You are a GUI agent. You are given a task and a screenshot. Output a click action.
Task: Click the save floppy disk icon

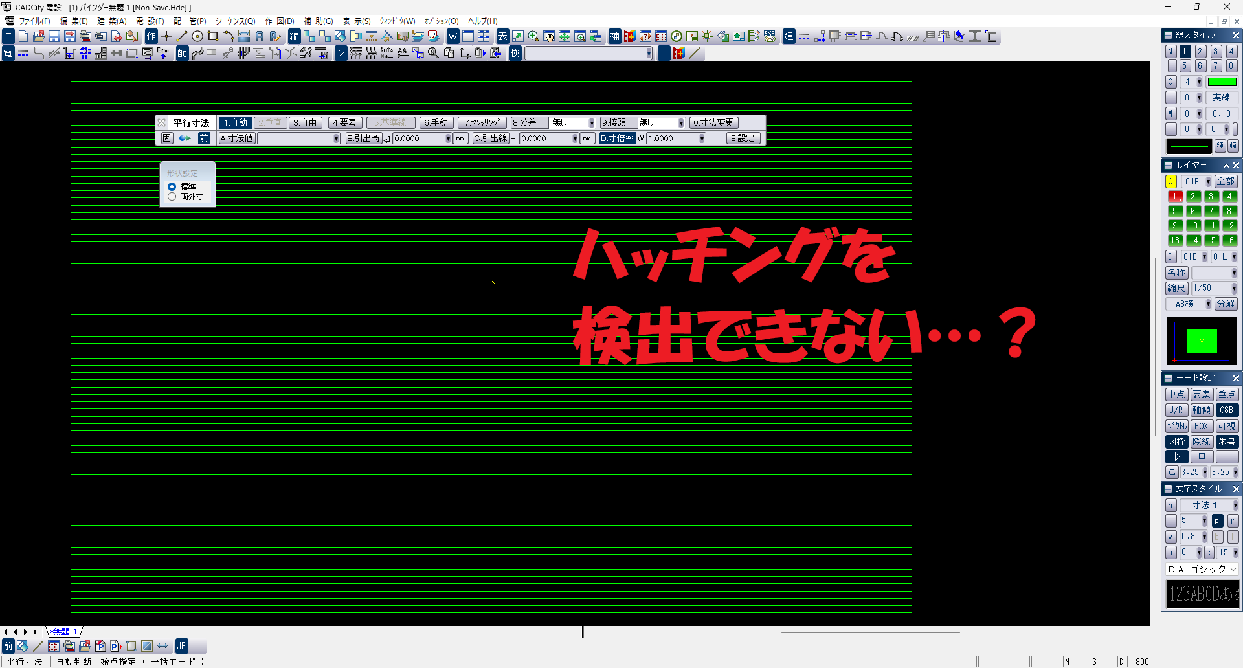[x=54, y=37]
